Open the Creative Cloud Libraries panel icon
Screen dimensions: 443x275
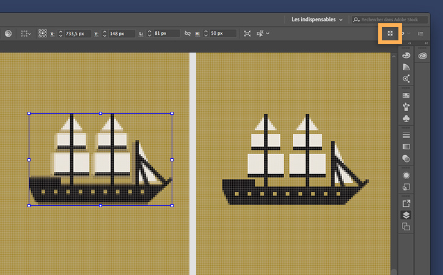(423, 56)
